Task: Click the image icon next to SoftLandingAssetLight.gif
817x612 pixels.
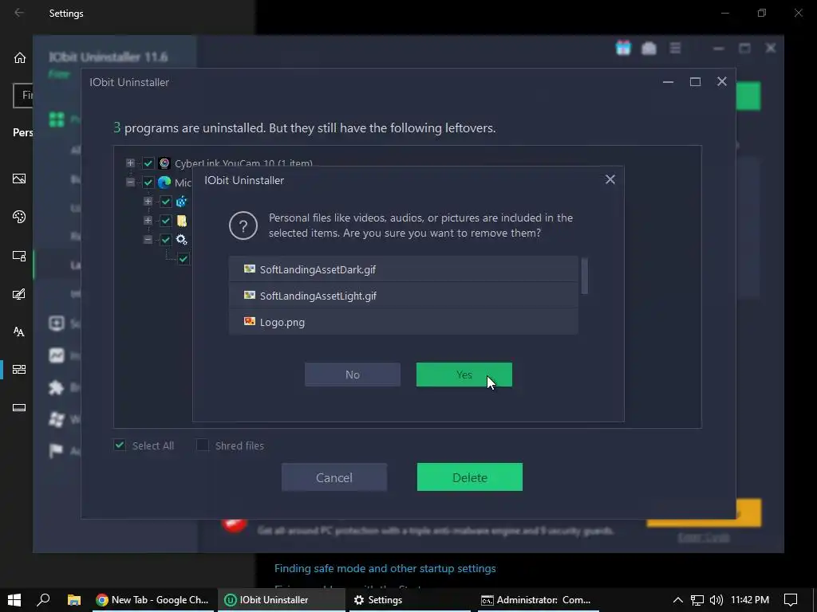Action: click(x=250, y=295)
